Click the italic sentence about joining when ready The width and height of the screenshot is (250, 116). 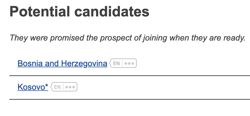(127, 38)
